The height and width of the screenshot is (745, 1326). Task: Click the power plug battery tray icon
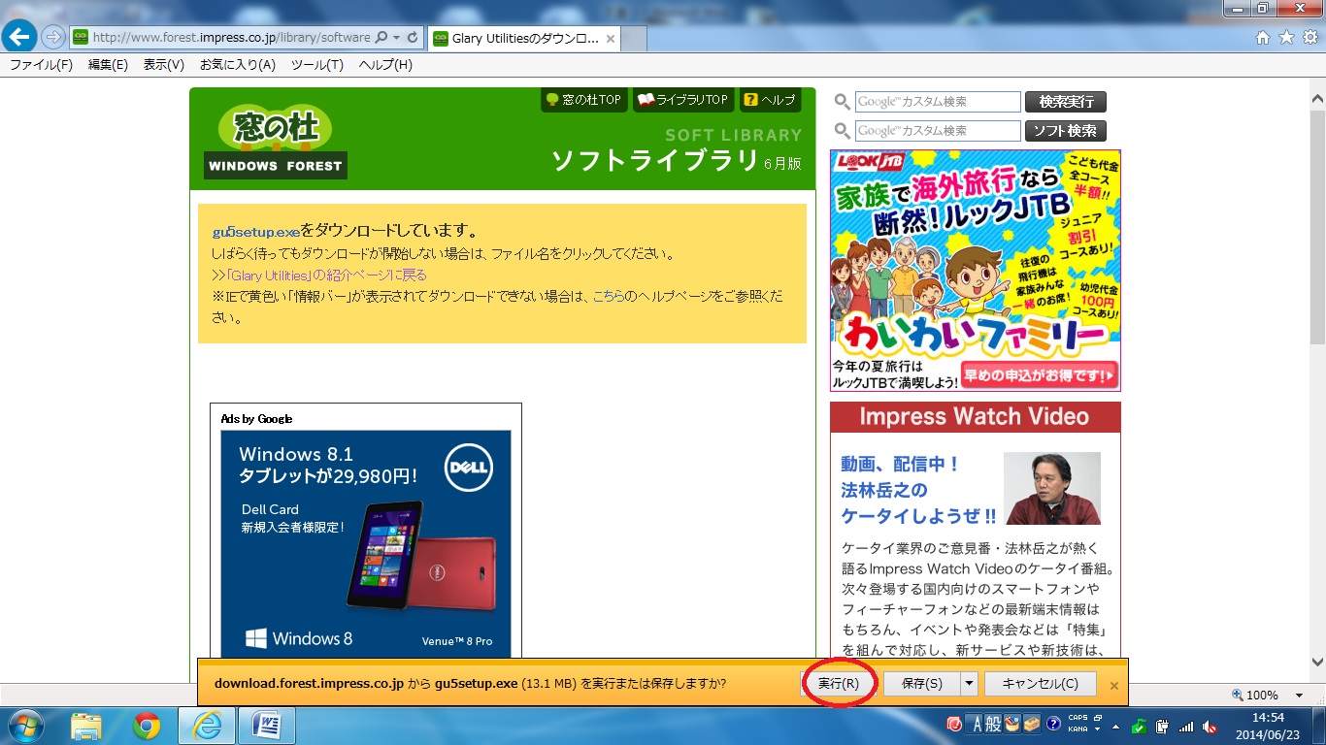1163,726
